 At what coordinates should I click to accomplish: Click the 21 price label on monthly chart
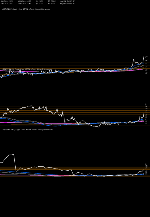point(147,164)
